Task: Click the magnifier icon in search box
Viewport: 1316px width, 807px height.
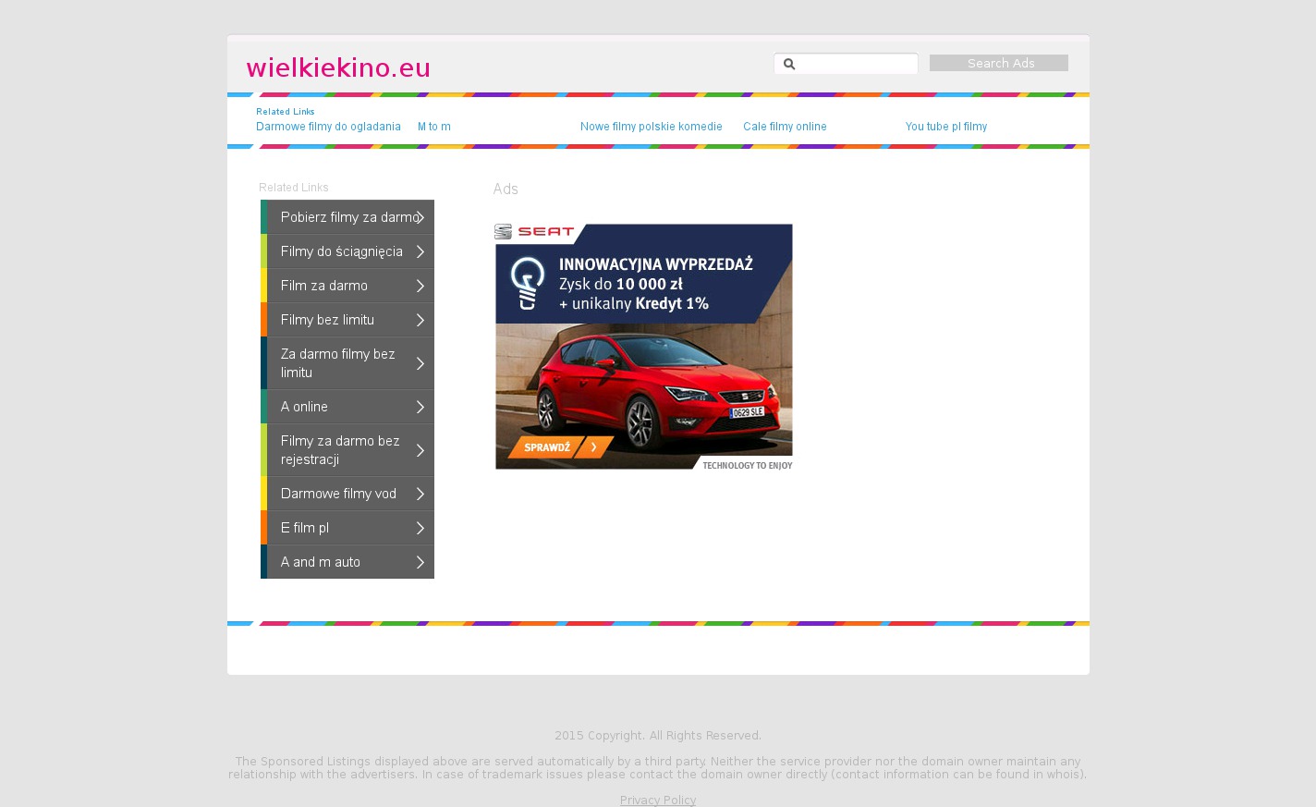Action: tap(789, 64)
